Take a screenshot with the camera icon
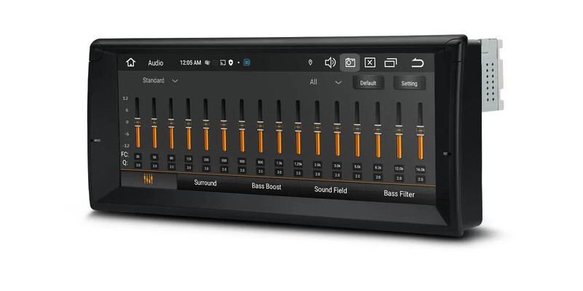583x291 pixels. coord(350,63)
